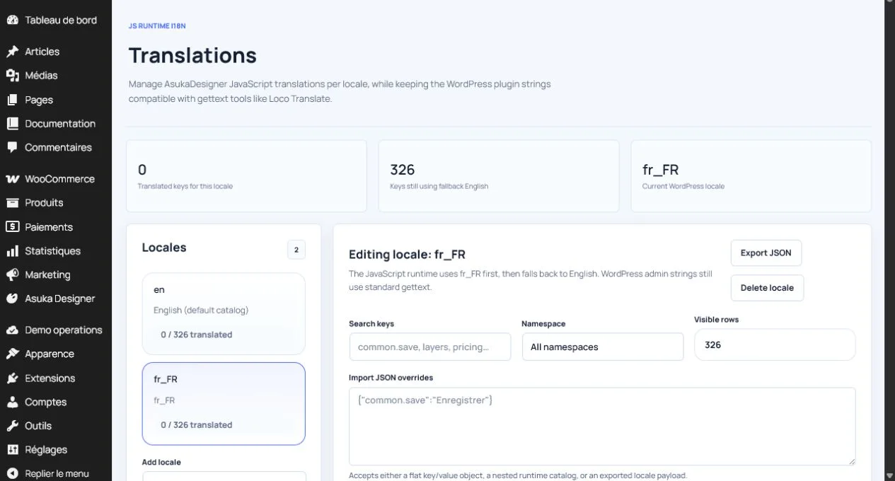Focus the Search keys input field
This screenshot has height=481, width=895.
pos(430,347)
